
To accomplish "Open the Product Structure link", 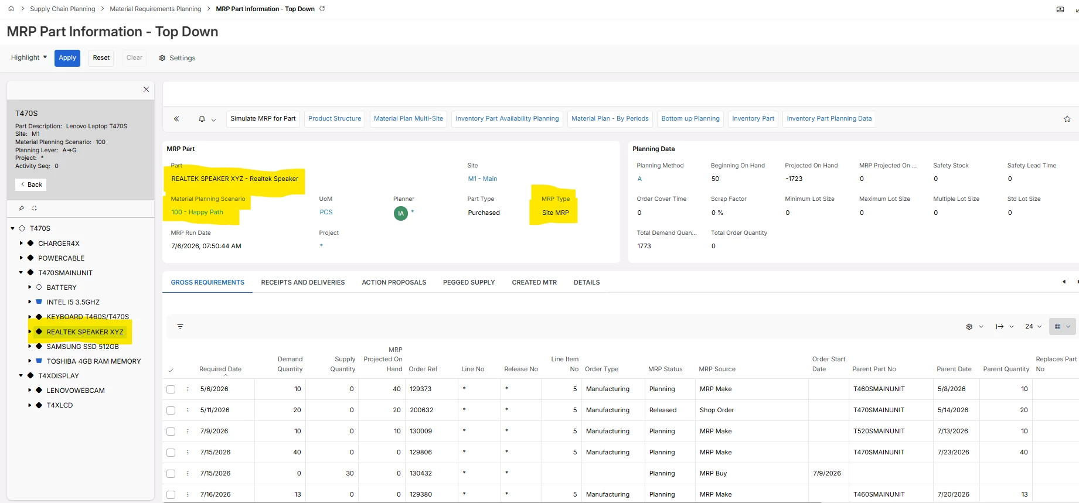I will [x=335, y=119].
